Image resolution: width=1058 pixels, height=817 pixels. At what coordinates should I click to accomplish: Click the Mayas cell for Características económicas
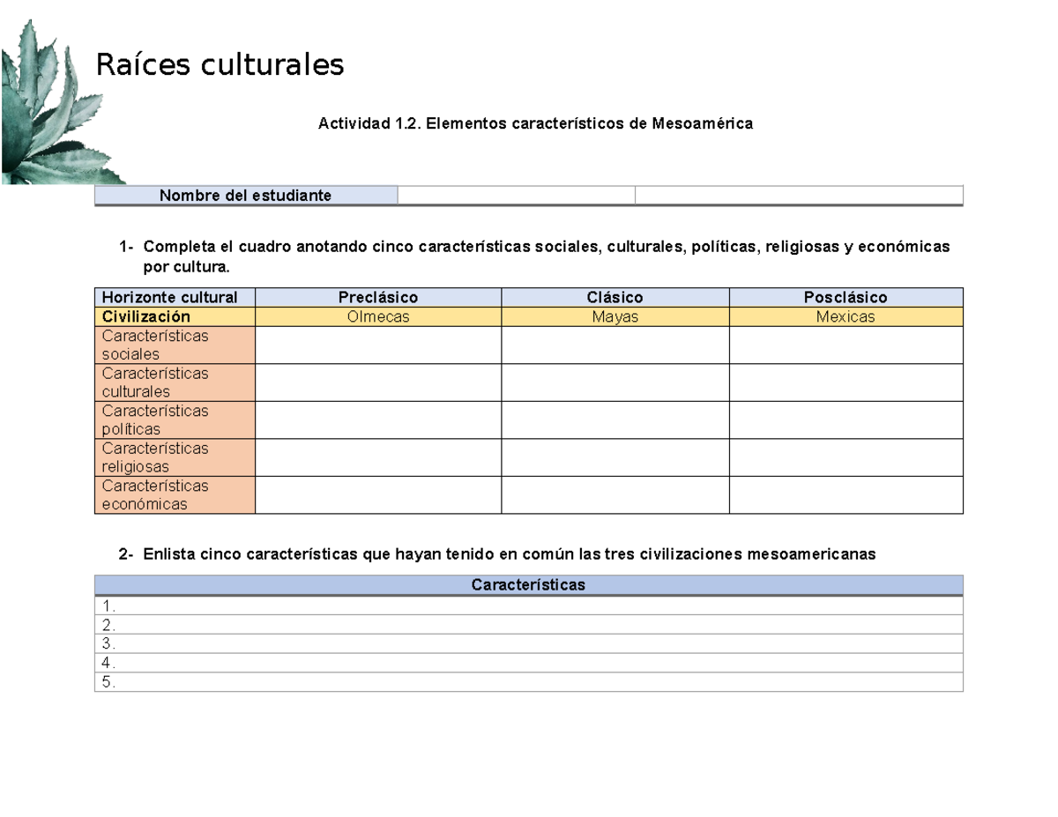point(615,494)
